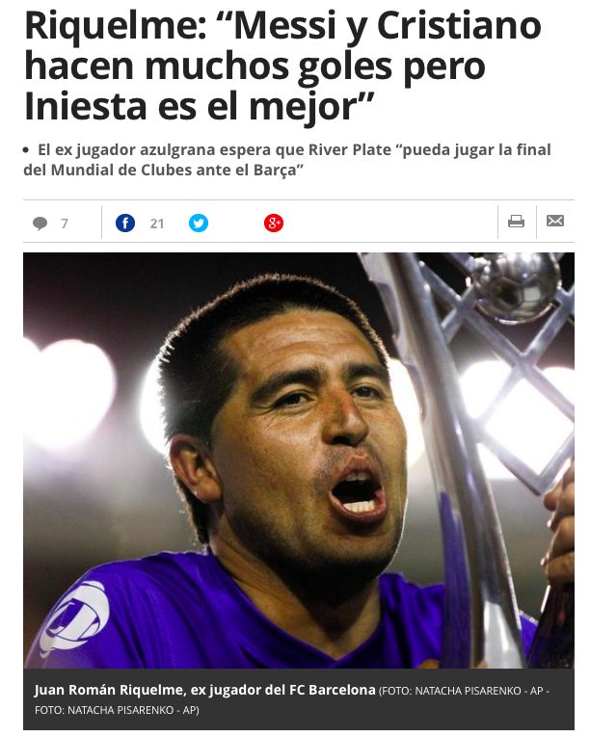Tweet this article with the Twitter icon
Image resolution: width=590 pixels, height=737 pixels.
[x=199, y=223]
